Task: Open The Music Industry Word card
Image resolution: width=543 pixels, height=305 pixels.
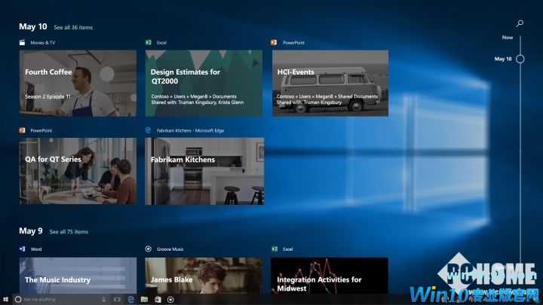Action: coord(78,275)
